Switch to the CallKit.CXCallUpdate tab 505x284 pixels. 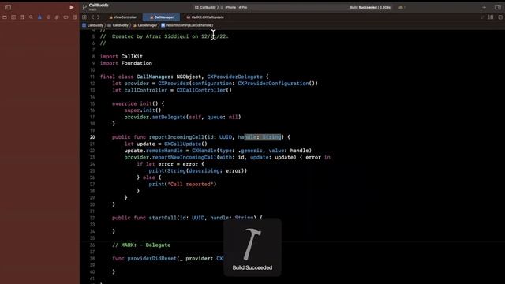point(205,17)
